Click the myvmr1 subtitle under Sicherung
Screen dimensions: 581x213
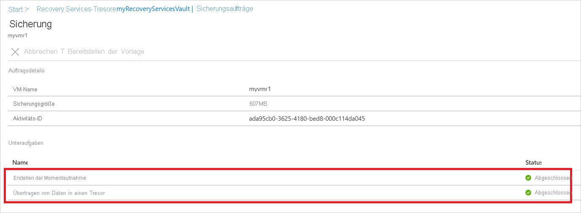tap(18, 36)
